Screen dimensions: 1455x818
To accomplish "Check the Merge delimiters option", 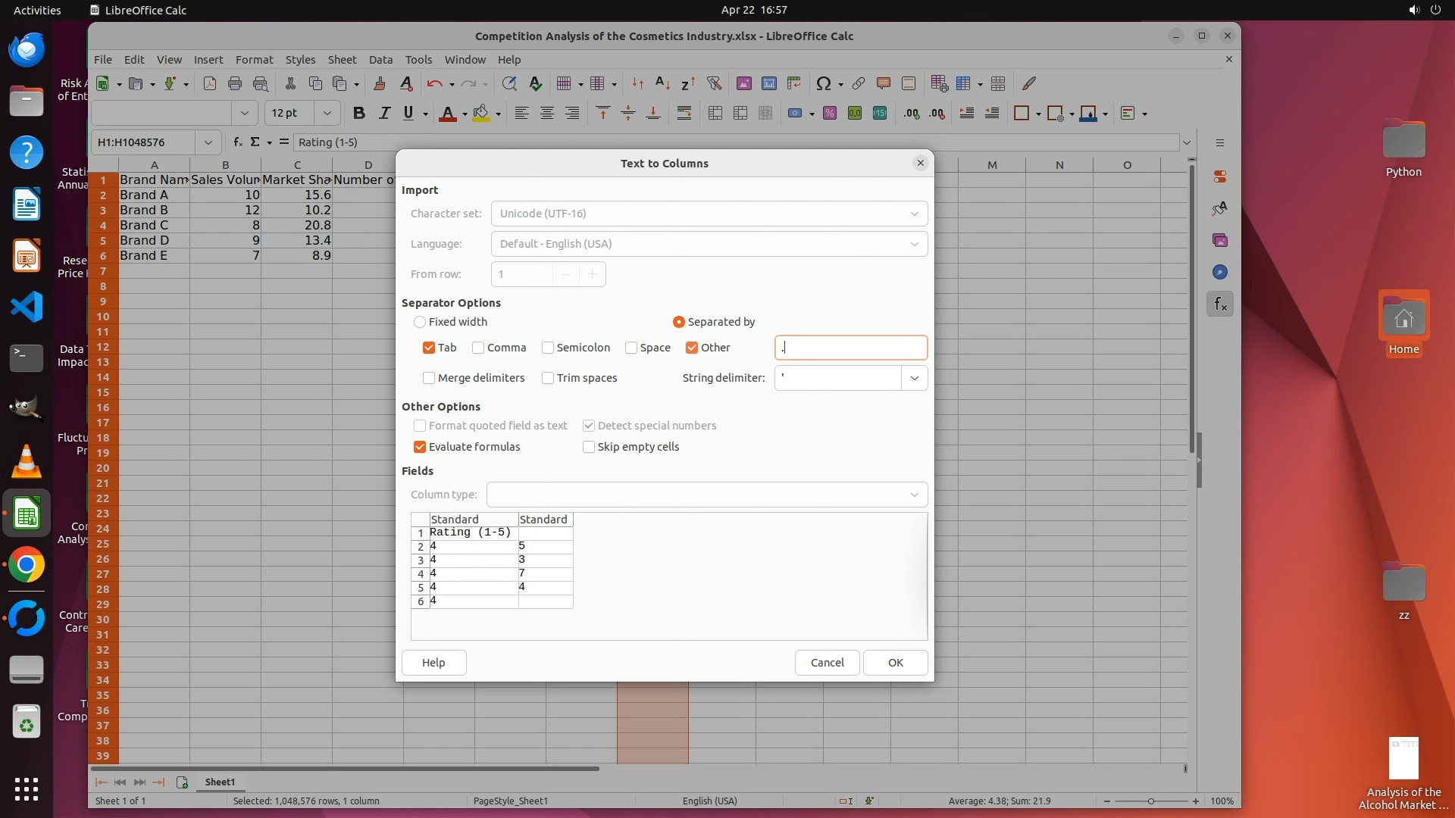I will click(x=429, y=378).
